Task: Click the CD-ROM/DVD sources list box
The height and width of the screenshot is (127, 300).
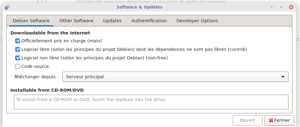Action: tap(151, 102)
